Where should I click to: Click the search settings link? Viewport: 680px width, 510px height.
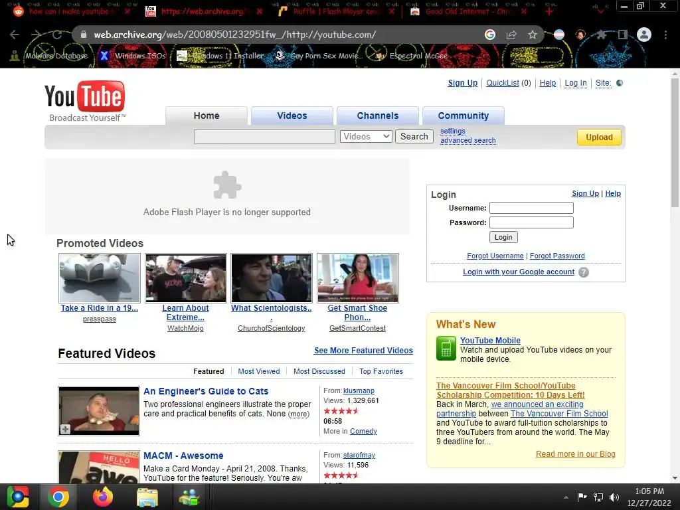453,131
